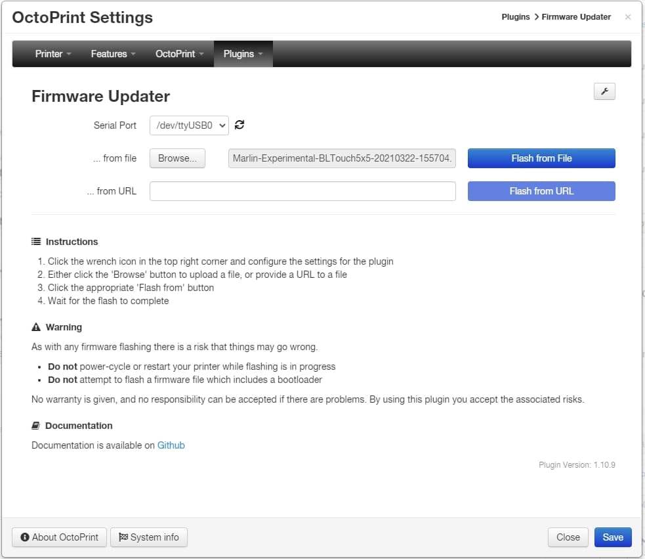Click the instructions list icon
Viewport: 645px width, 559px height.
36,242
